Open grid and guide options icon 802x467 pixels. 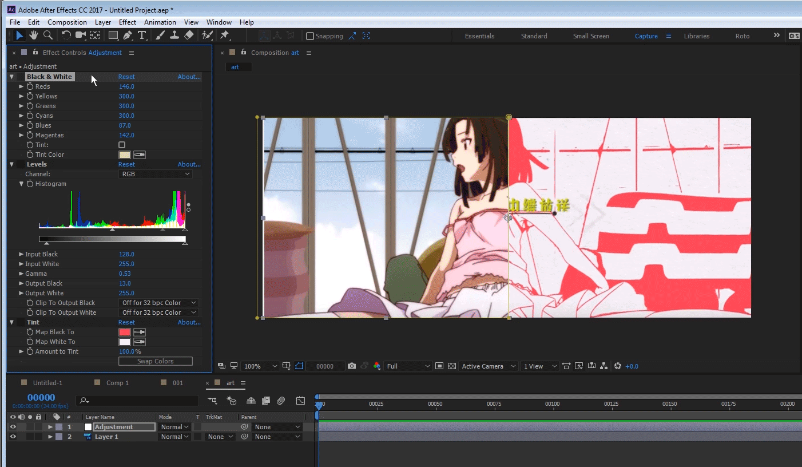click(287, 366)
